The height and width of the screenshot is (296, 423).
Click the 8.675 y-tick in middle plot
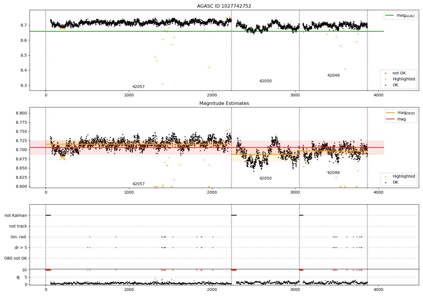(x=22, y=159)
